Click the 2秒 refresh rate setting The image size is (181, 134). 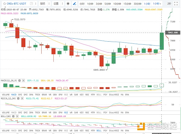[x=169, y=4]
